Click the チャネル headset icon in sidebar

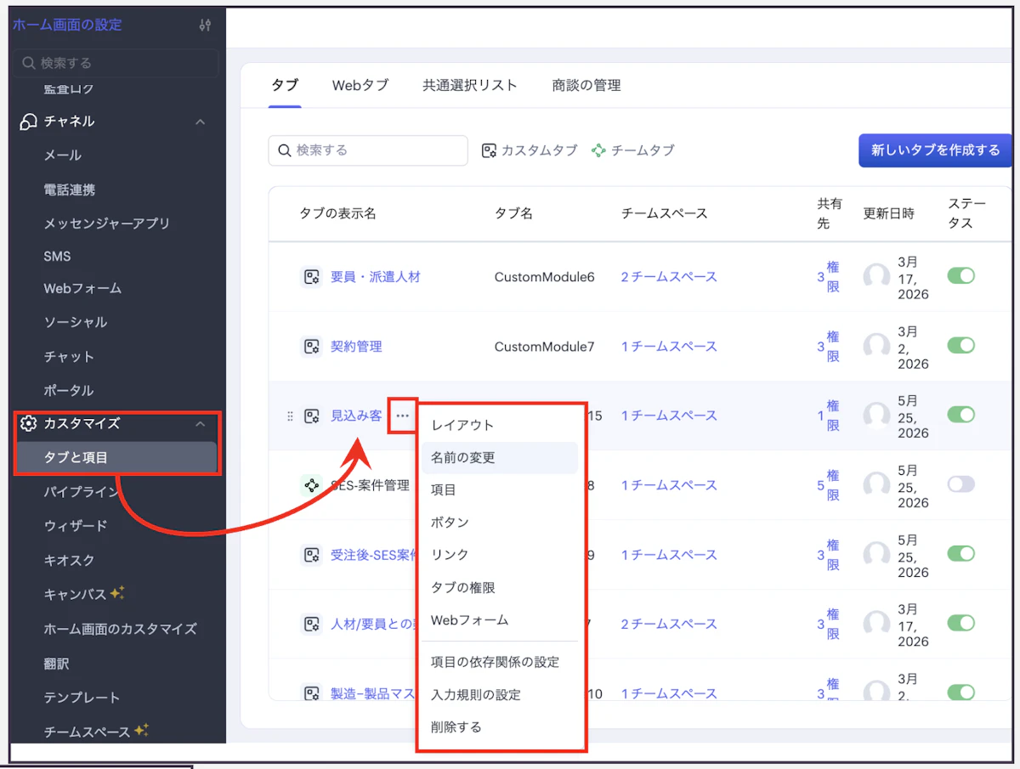point(29,122)
